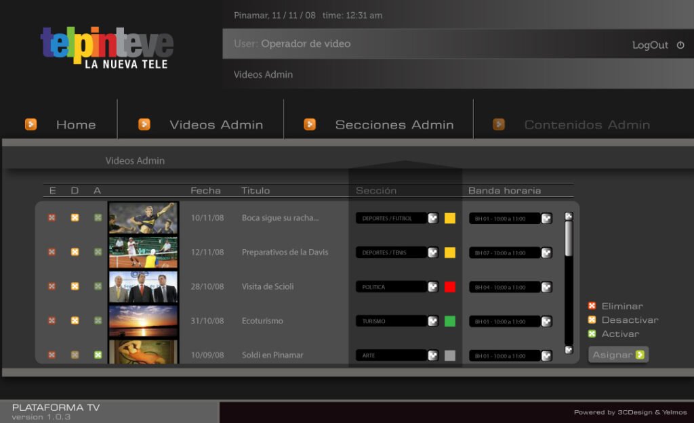
Task: Deactivate the Visita de Scioli video
Action: [x=75, y=286]
